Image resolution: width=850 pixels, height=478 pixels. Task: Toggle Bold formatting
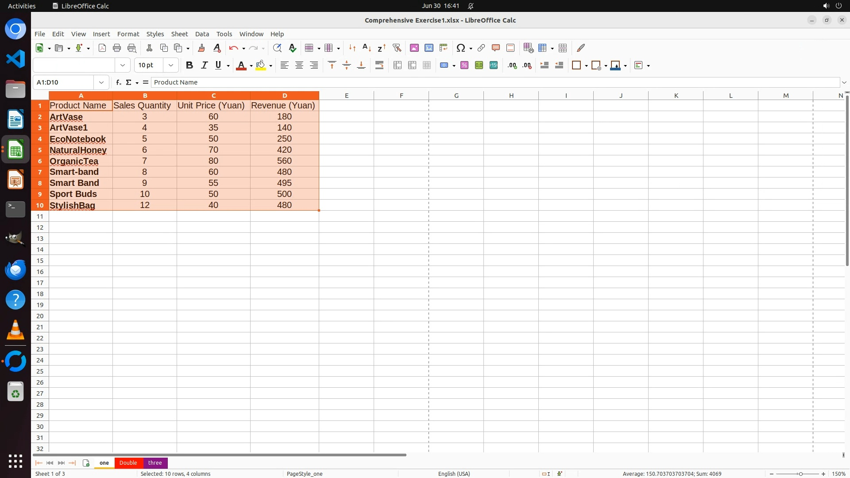(189, 66)
